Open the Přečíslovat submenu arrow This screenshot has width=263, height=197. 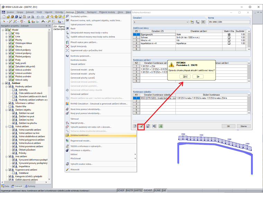tap(135, 159)
